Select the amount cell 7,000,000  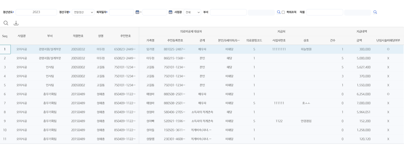359,103
